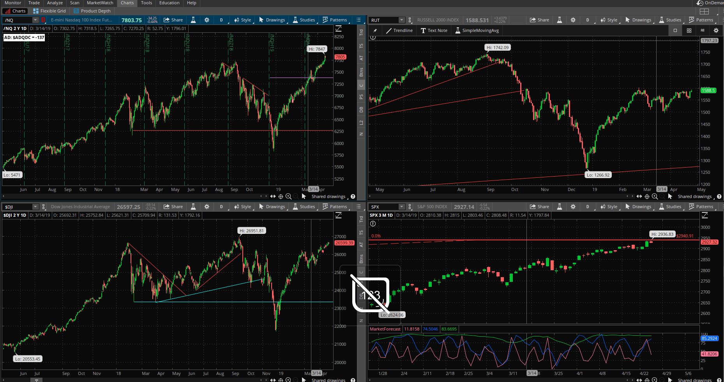
Task: Select the four-square grid view toggle
Action: pyautogui.click(x=689, y=30)
